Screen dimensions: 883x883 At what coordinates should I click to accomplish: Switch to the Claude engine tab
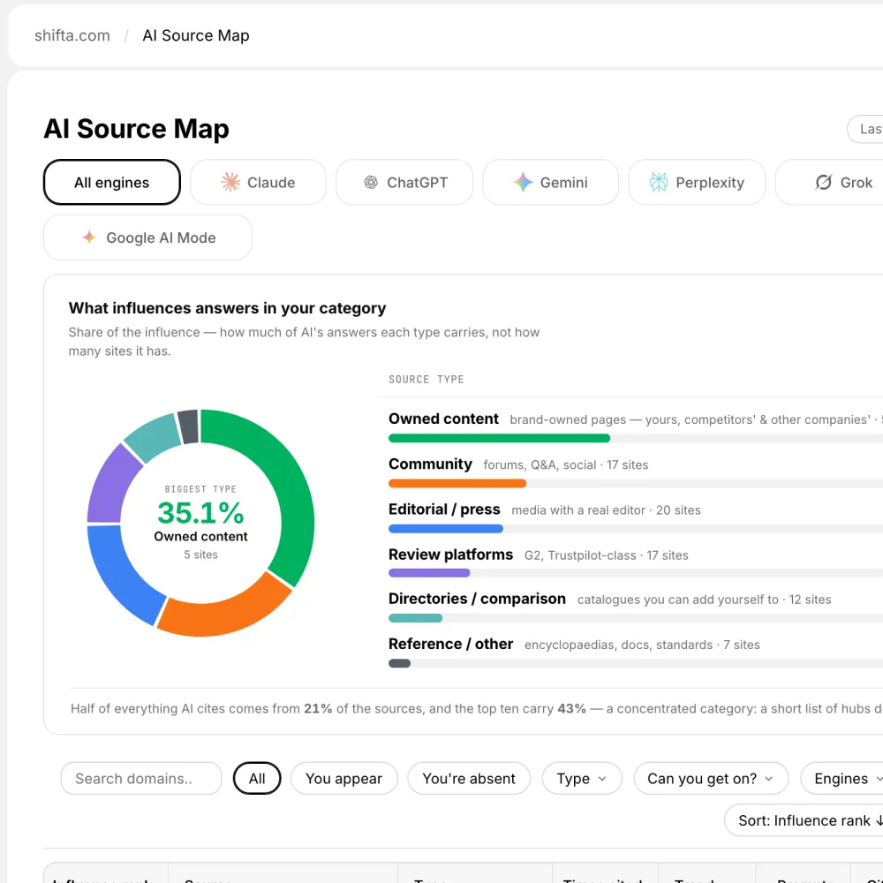point(259,183)
